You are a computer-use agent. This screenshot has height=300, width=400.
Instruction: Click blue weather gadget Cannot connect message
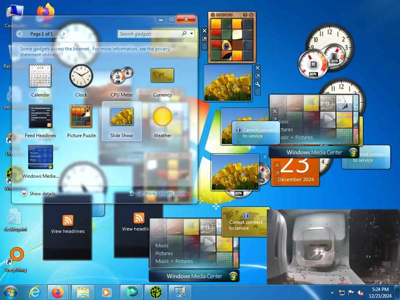256,133
